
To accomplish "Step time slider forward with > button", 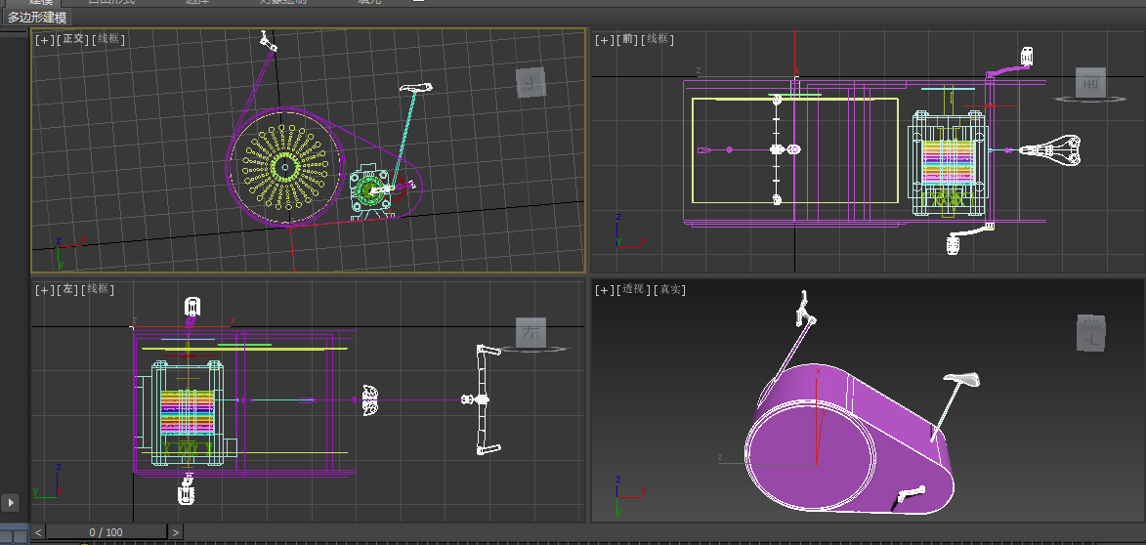I will coord(176,532).
